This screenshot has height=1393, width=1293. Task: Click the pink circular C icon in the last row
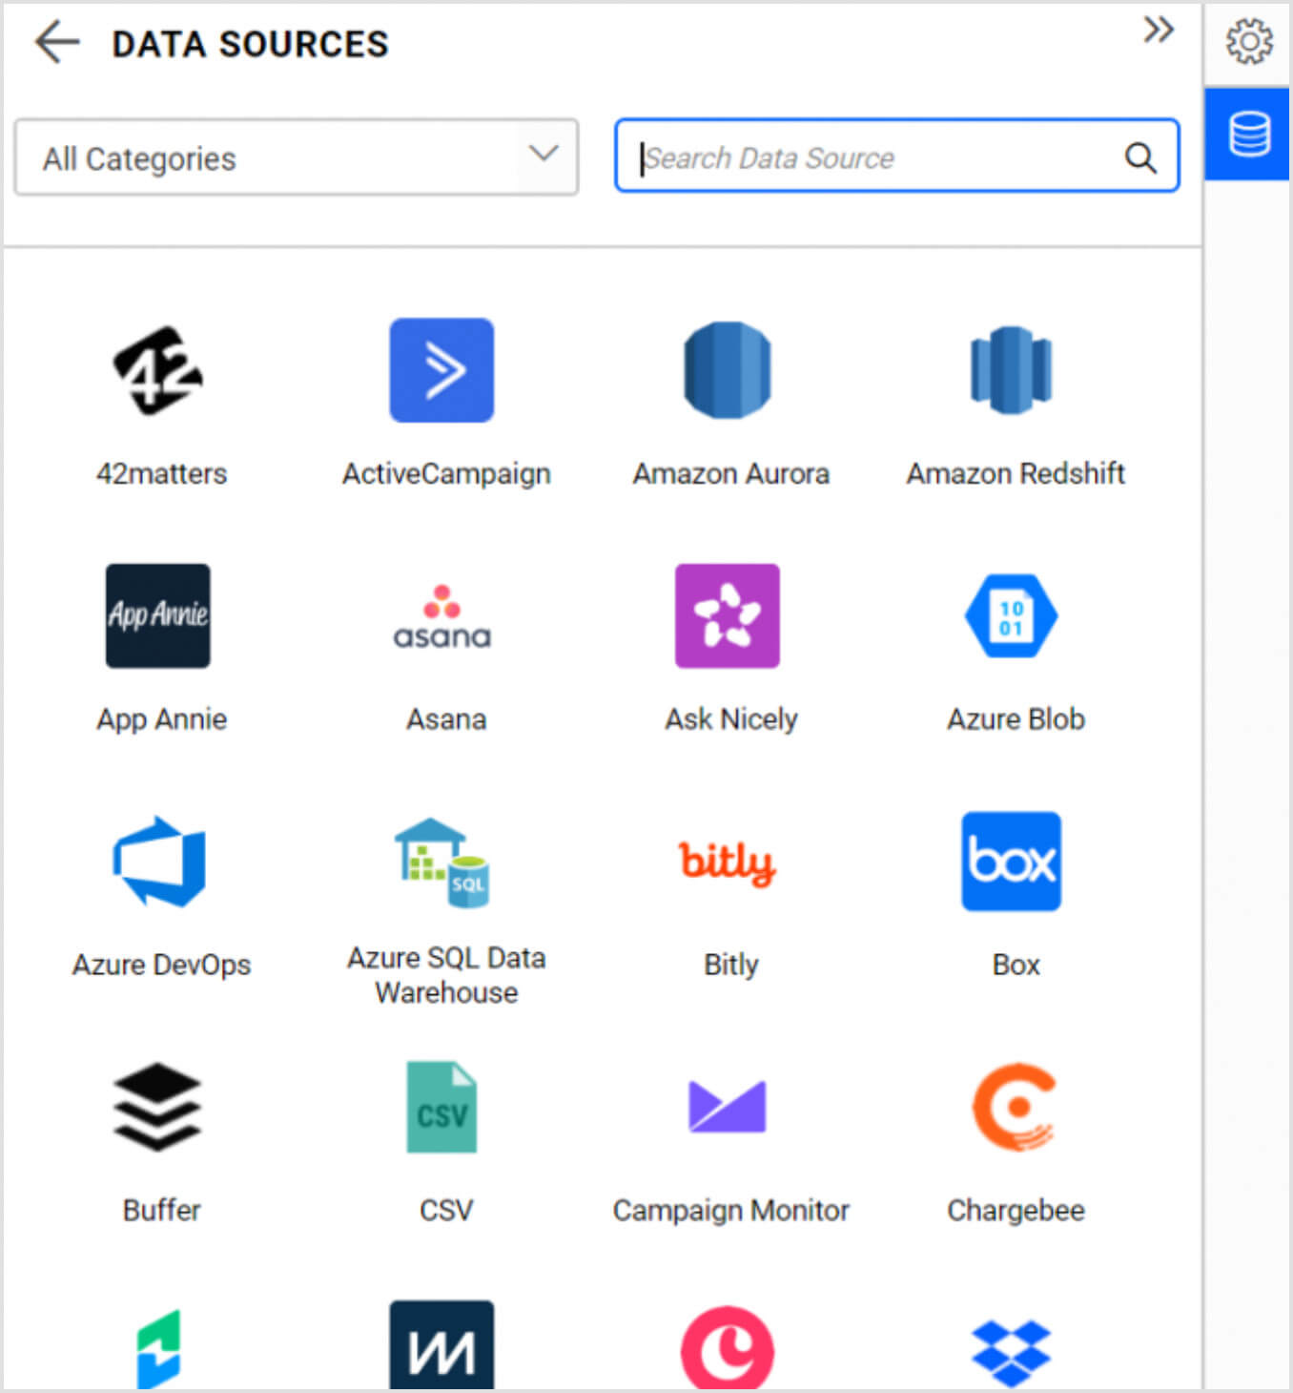pos(728,1348)
